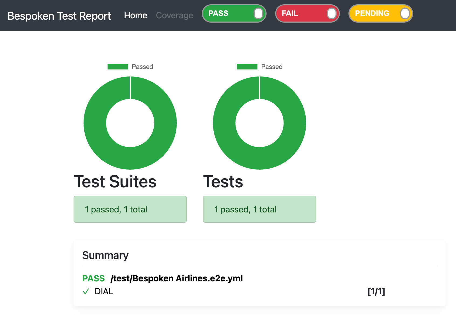The width and height of the screenshot is (456, 315).
Task: Open the Home nav link
Action: tap(136, 16)
